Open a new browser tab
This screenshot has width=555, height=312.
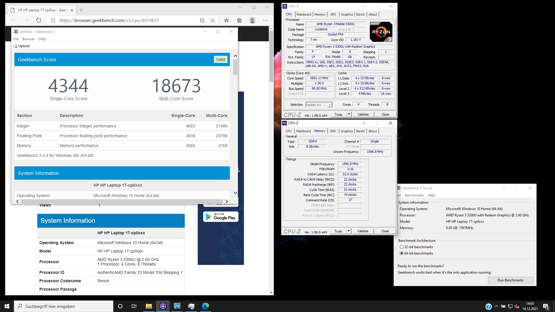pos(81,10)
